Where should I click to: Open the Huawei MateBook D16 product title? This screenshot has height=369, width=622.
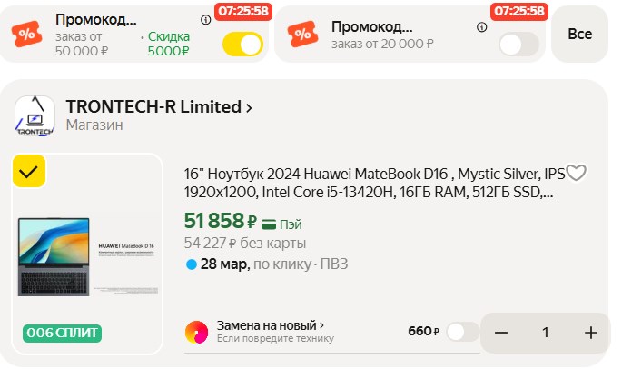(374, 182)
